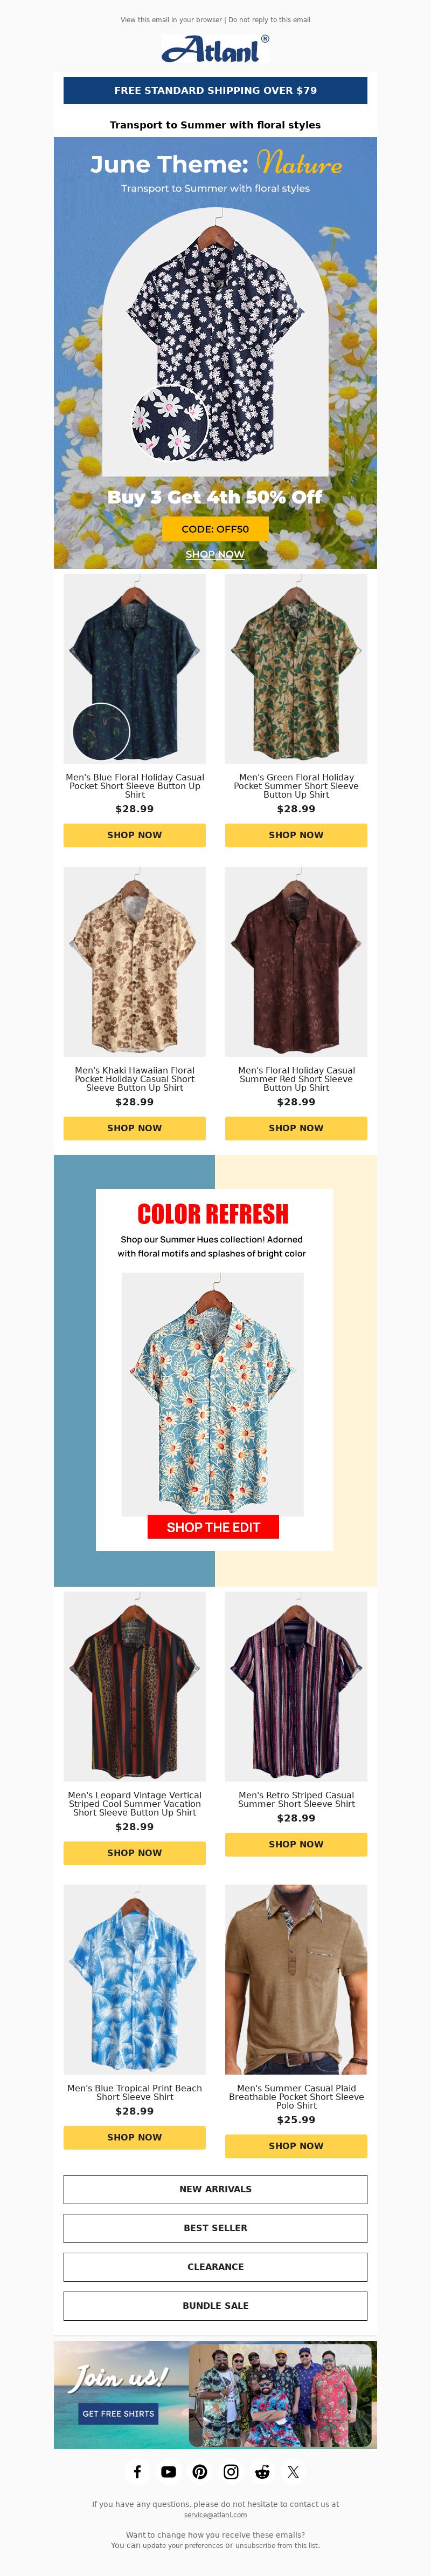The image size is (431, 2576).
Task: Click the service@atlanl.com email link
Action: click(215, 2514)
